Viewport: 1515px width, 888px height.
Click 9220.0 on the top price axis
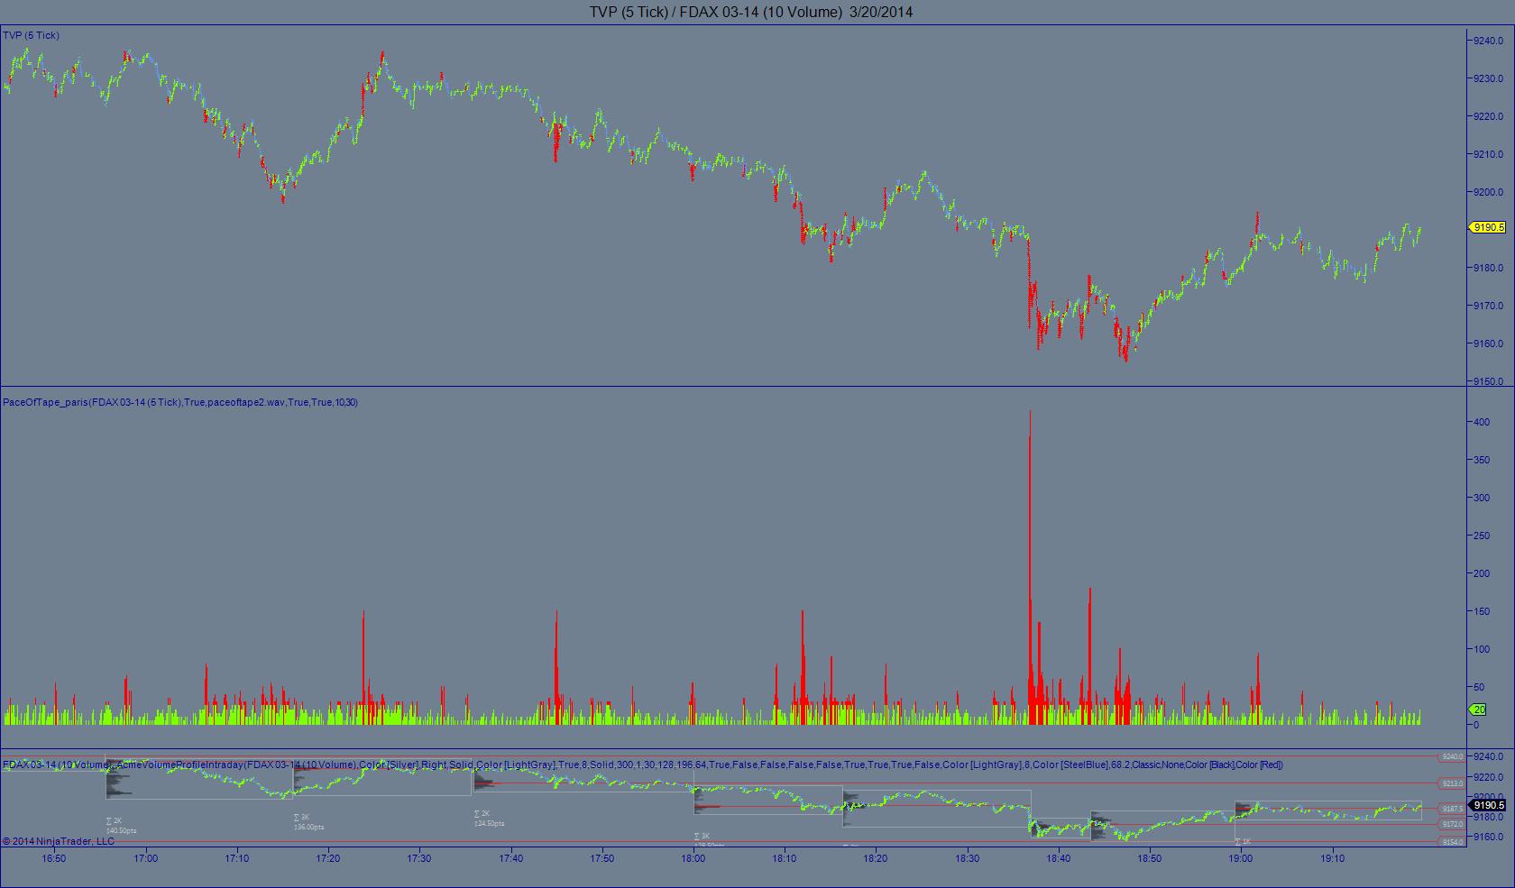click(x=1488, y=116)
